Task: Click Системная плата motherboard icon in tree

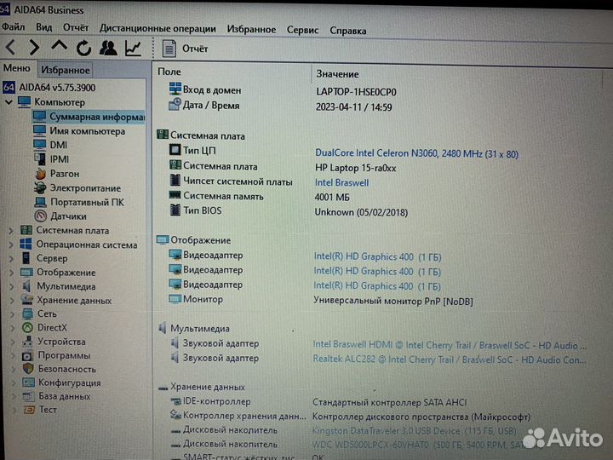Action: [26, 230]
